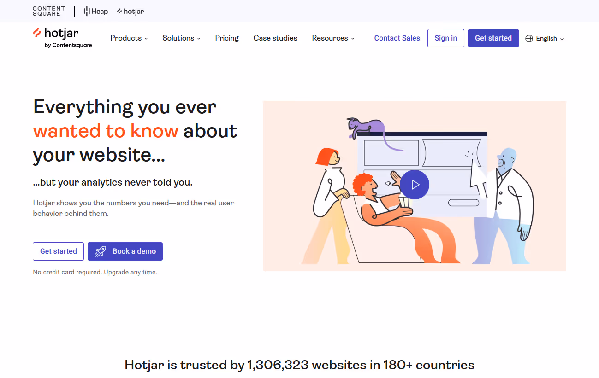Visit the Heap logo link
Viewport: 599px width, 378px height.
coord(95,11)
